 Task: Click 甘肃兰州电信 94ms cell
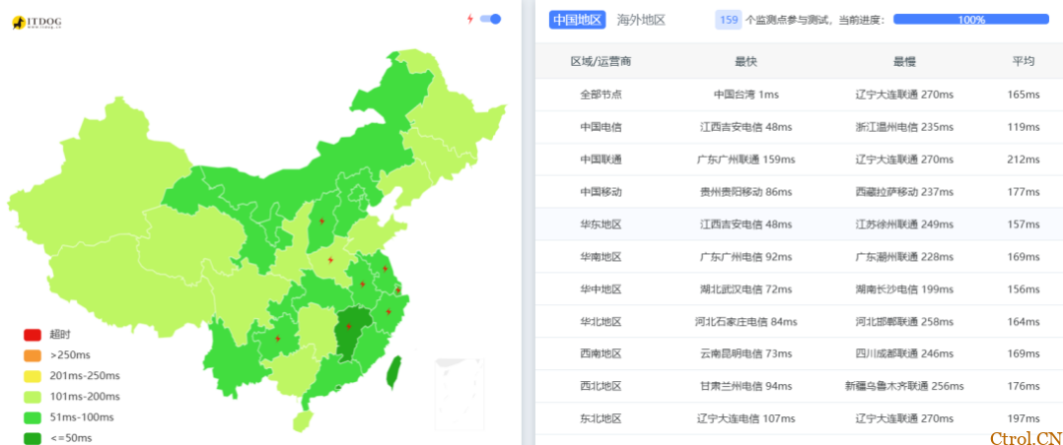pyautogui.click(x=745, y=386)
